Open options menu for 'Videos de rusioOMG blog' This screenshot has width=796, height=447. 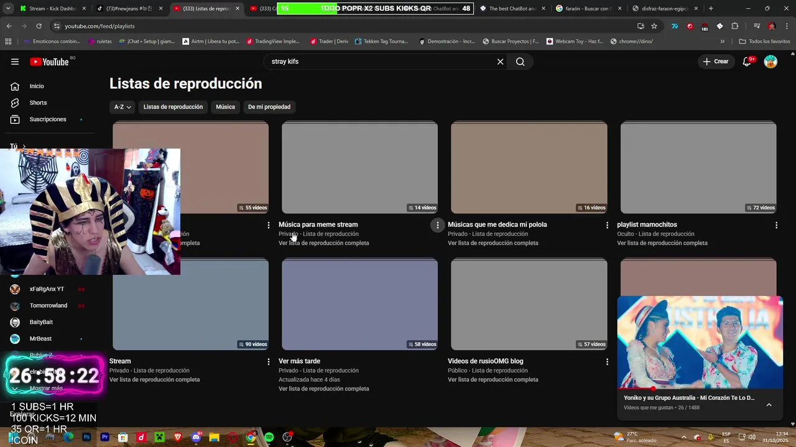(x=607, y=361)
